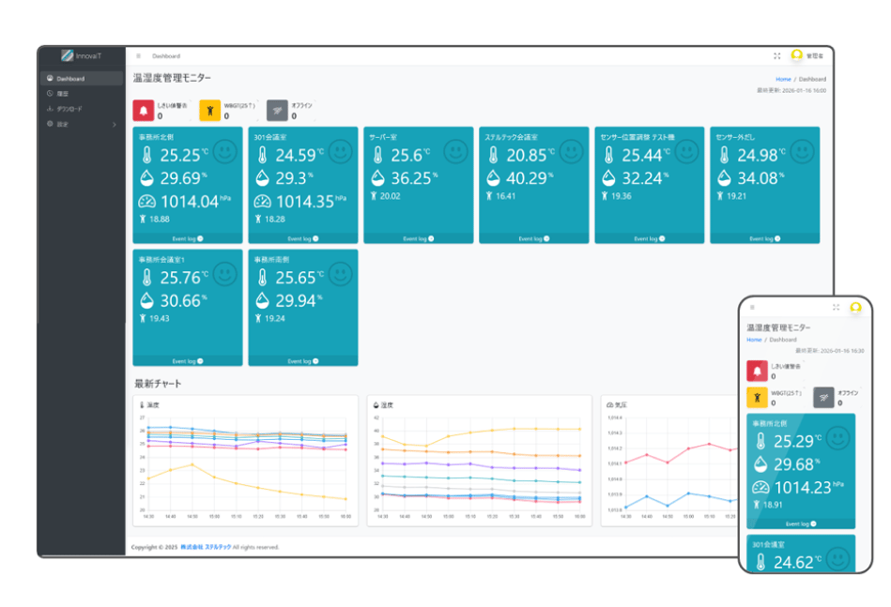Image resolution: width=891 pixels, height=607 pixels.
Task: Open Event log for 事務所会議室1 card
Action: pos(188,361)
